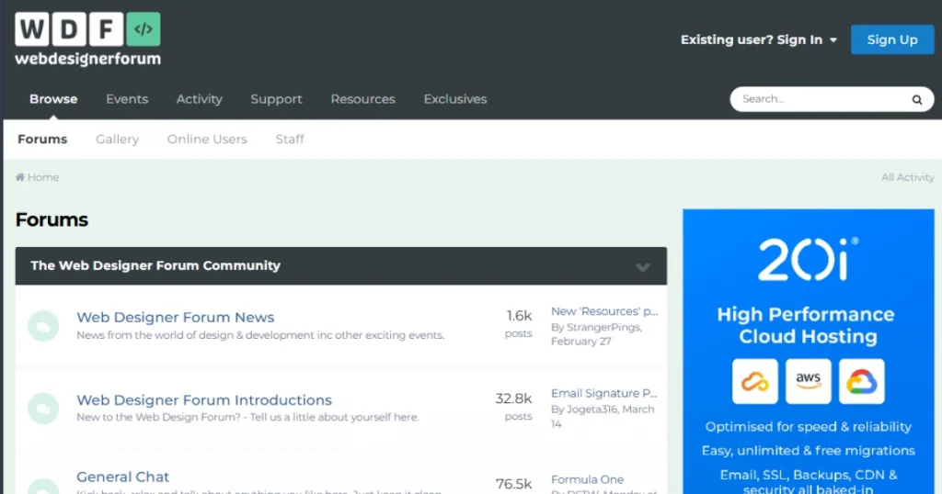Collapse The Web Designer Forum Community section
Image resolution: width=942 pixels, height=494 pixels.
point(643,267)
